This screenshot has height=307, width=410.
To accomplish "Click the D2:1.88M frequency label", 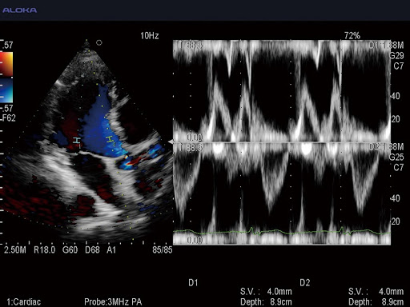I will (386, 147).
